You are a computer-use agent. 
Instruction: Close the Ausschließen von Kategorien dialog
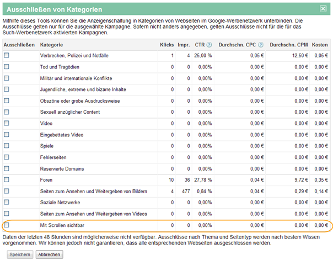(323, 8)
